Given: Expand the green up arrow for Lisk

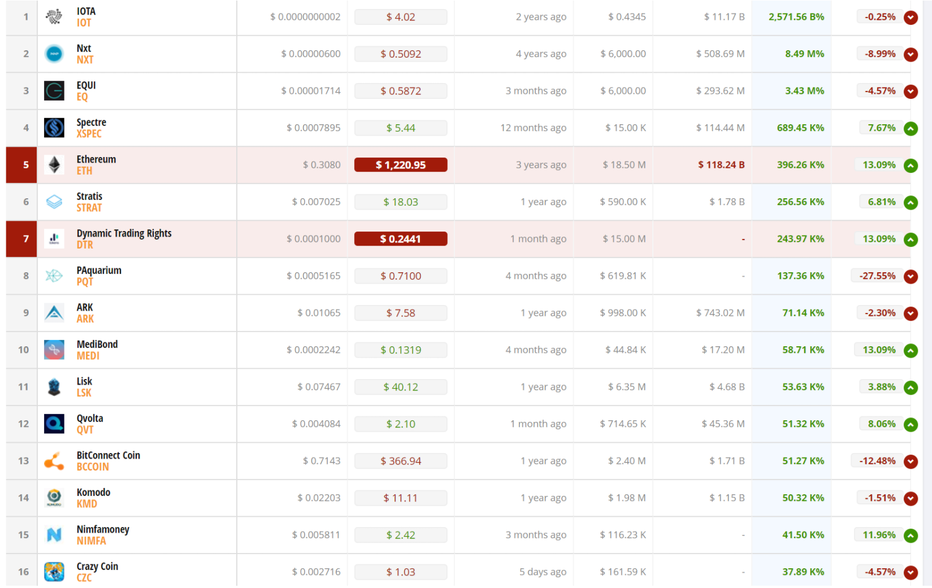Looking at the screenshot, I should [x=910, y=387].
